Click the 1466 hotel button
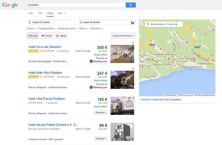This screenshot has height=145, width=222. pyautogui.click(x=33, y=36)
